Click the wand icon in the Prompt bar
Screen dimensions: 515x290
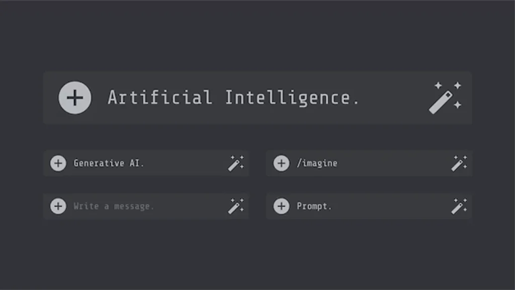point(459,206)
